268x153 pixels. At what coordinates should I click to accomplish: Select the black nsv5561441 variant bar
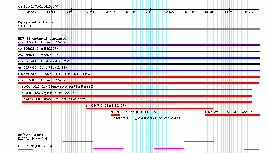[x=139, y=64]
